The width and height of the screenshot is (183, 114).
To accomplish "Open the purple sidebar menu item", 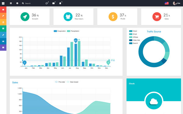I will 3,47.
